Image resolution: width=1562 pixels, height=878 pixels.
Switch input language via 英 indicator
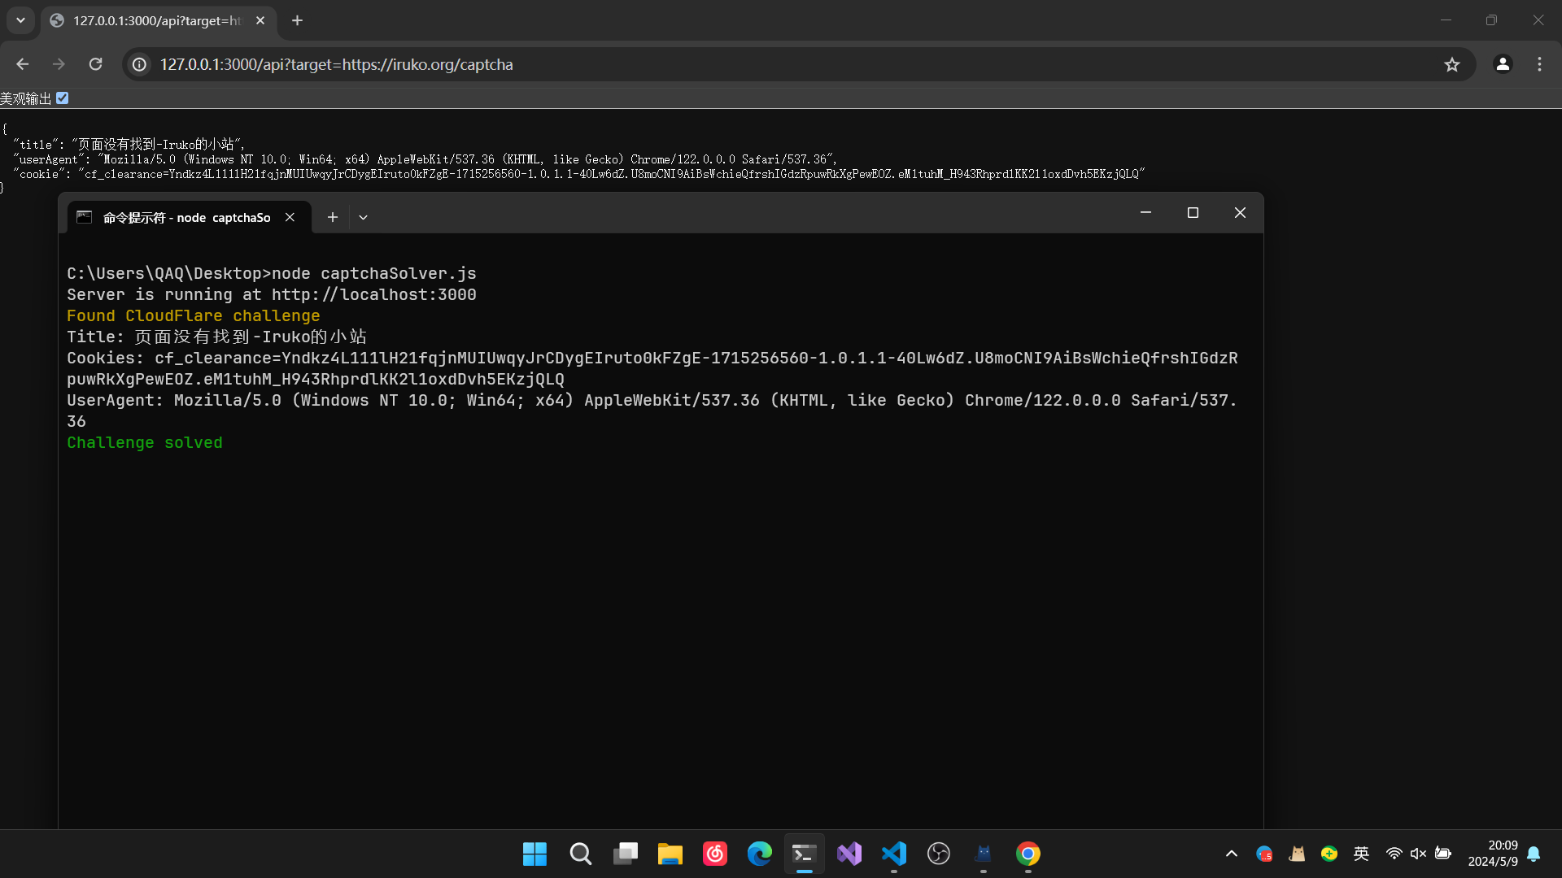tap(1361, 854)
